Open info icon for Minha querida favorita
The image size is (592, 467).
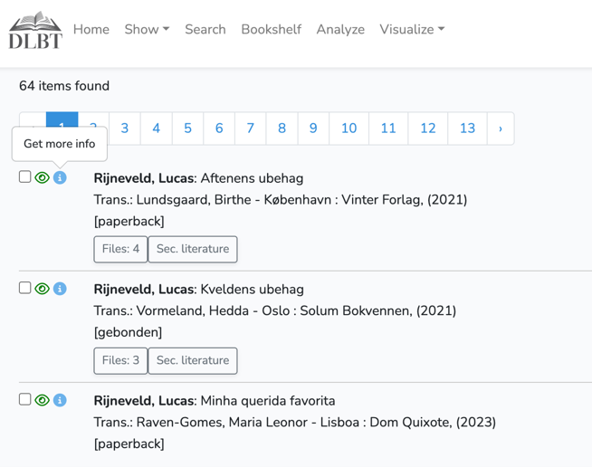coord(60,400)
